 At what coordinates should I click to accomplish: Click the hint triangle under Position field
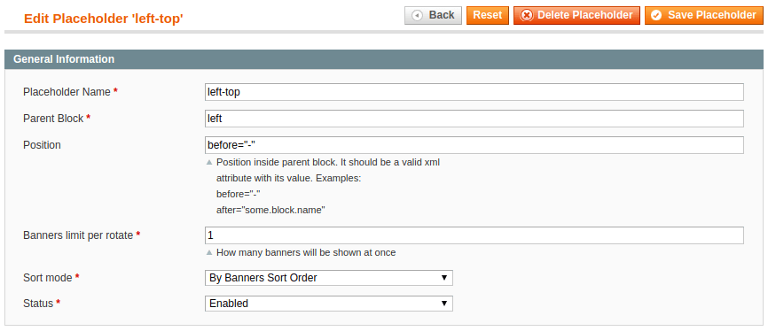209,162
